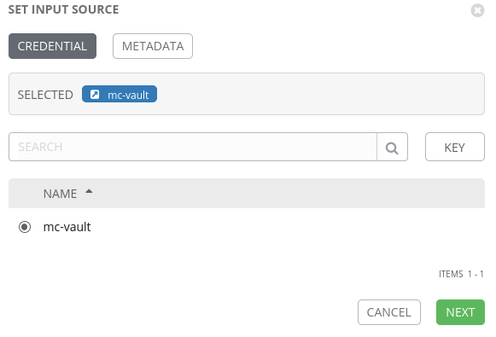Click the SET INPUT SOURCE dialog title
Screen dimensions: 496x337
click(x=63, y=9)
